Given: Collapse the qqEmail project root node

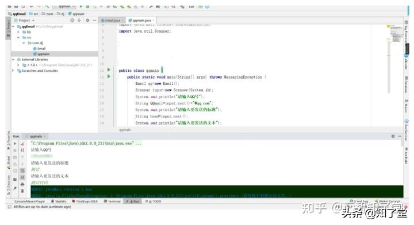Looking at the screenshot, I should (x=13, y=26).
